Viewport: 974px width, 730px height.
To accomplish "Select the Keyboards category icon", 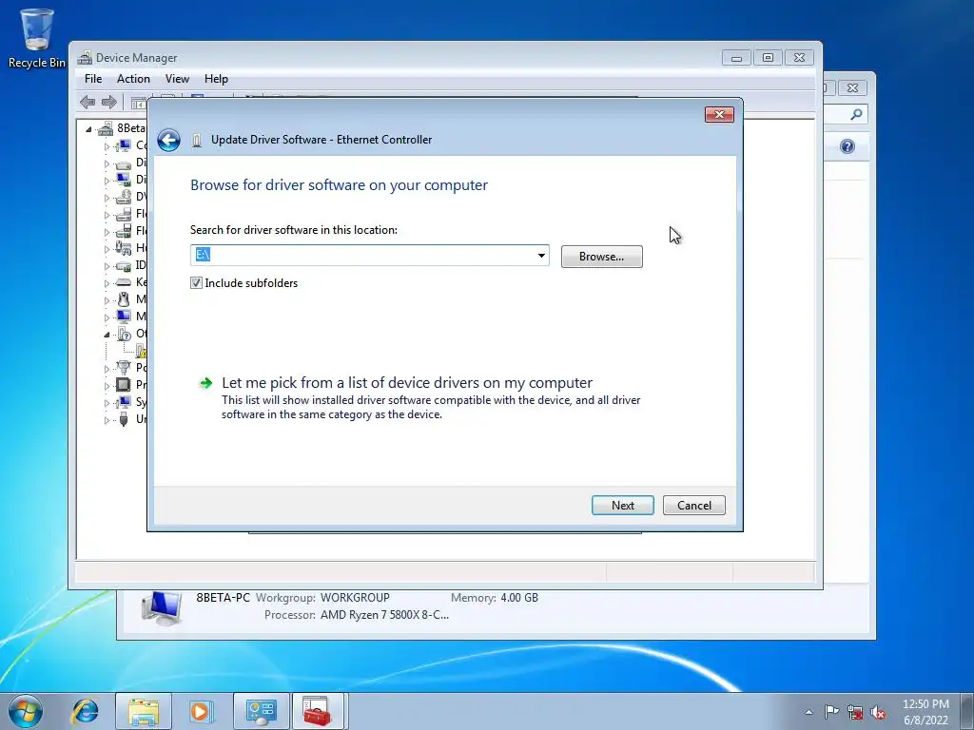I will (x=124, y=282).
